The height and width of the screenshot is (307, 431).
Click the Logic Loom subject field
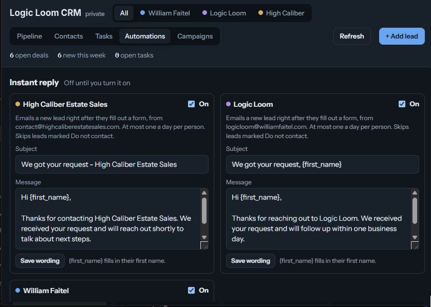coord(323,164)
